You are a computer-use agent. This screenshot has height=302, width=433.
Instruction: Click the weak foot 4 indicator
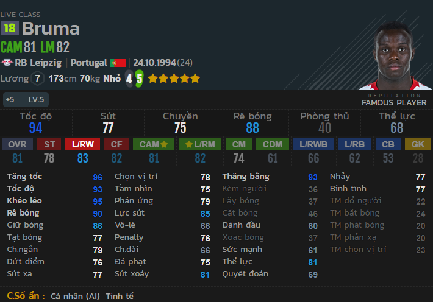tap(129, 79)
